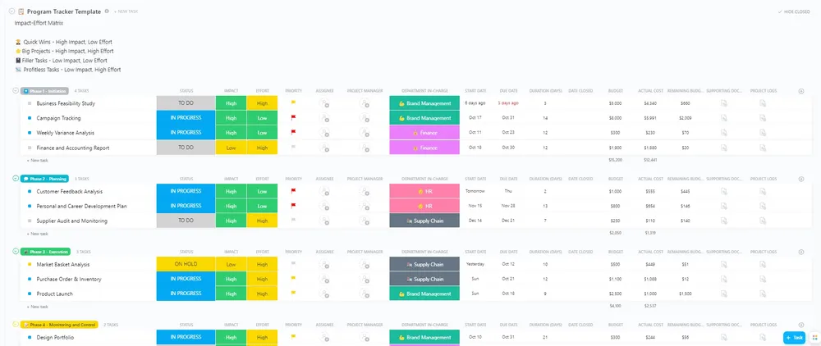Click the blue + Task button
Viewport: 821px width, 346px height.
794,338
